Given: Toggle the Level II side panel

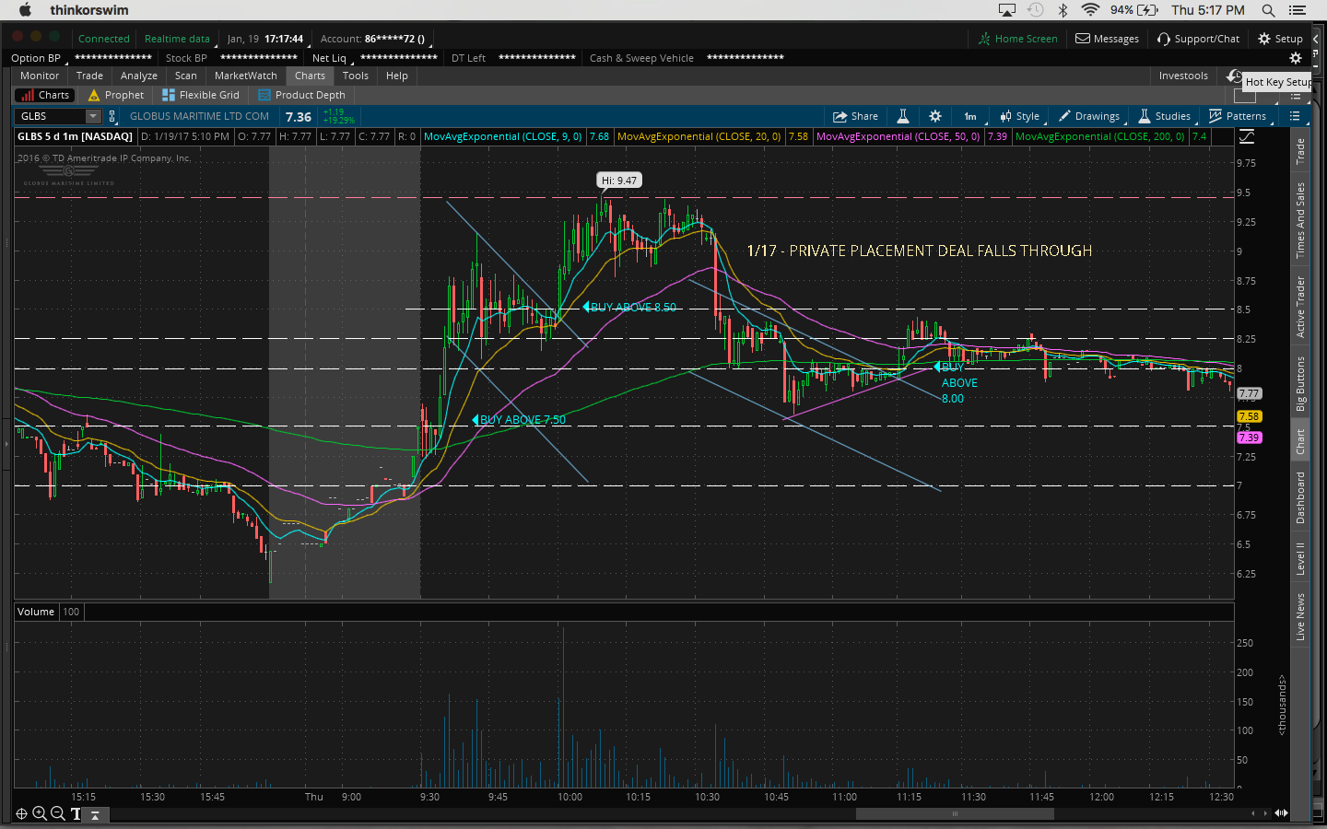Looking at the screenshot, I should pyautogui.click(x=1300, y=558).
